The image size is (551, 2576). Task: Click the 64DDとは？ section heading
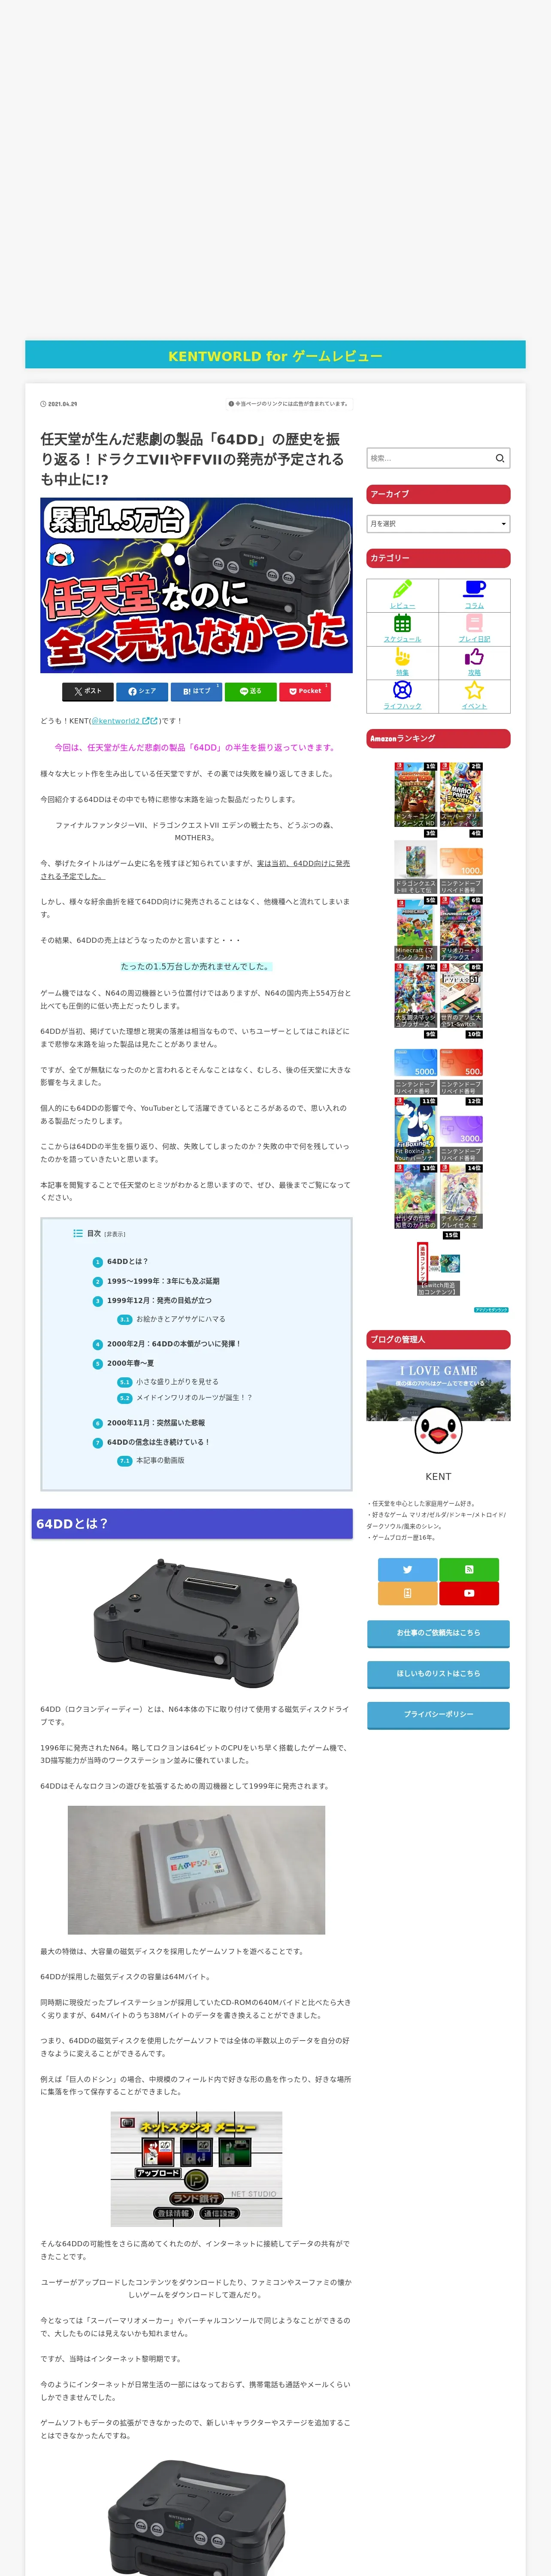[192, 1524]
